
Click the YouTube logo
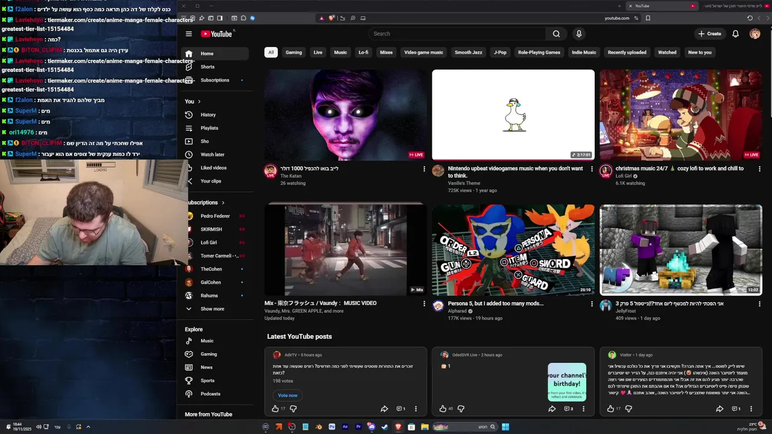216,34
